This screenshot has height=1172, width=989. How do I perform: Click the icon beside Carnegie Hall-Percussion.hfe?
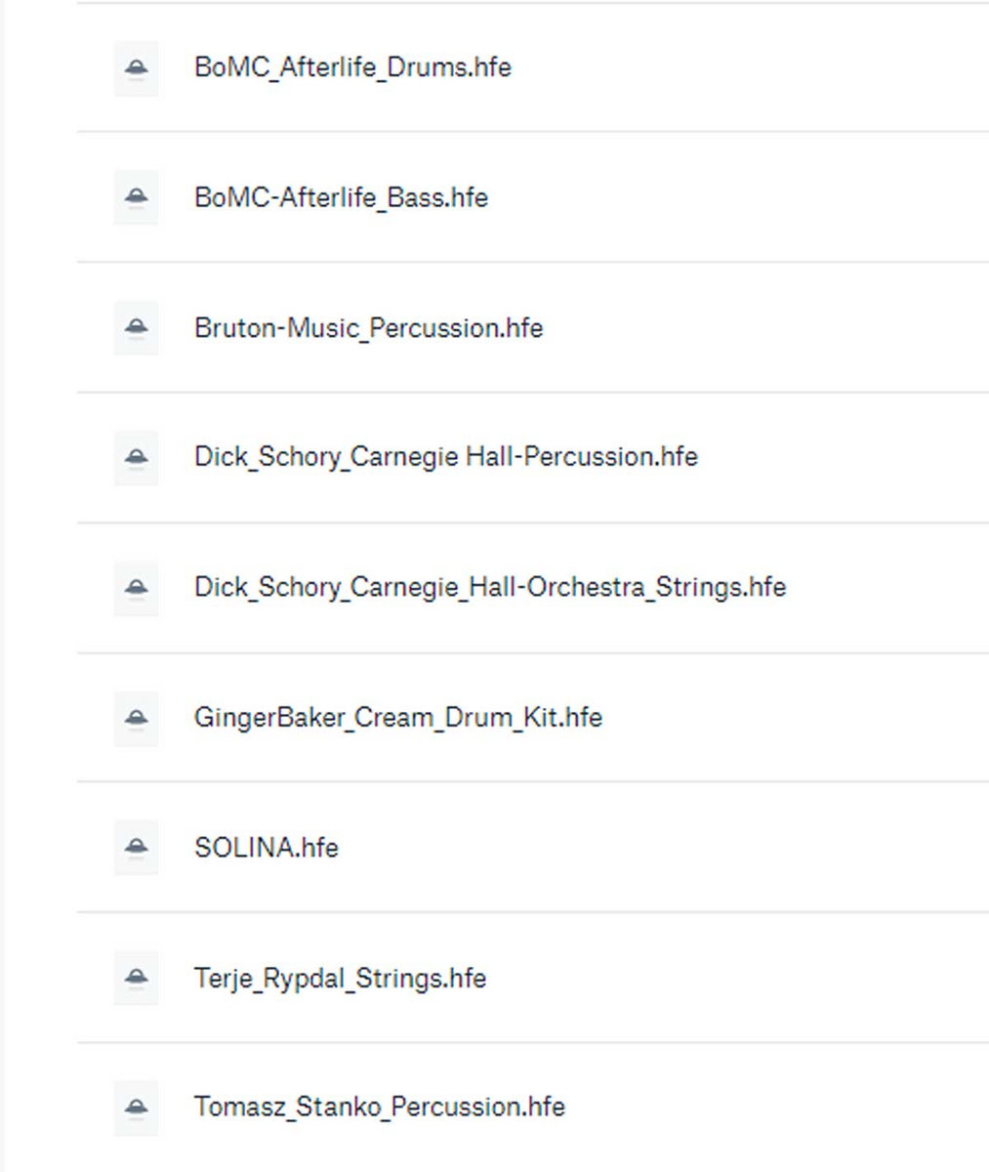(x=137, y=457)
